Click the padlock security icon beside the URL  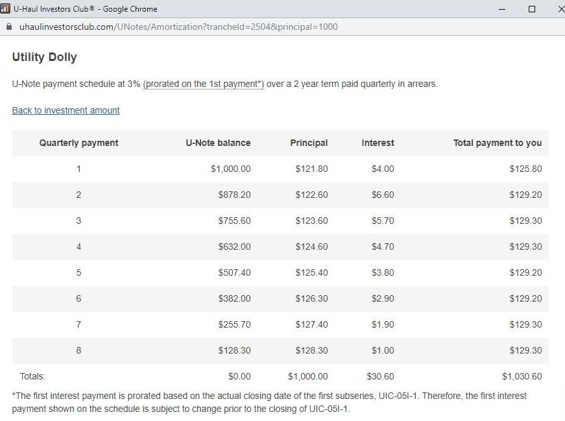pyautogui.click(x=9, y=27)
